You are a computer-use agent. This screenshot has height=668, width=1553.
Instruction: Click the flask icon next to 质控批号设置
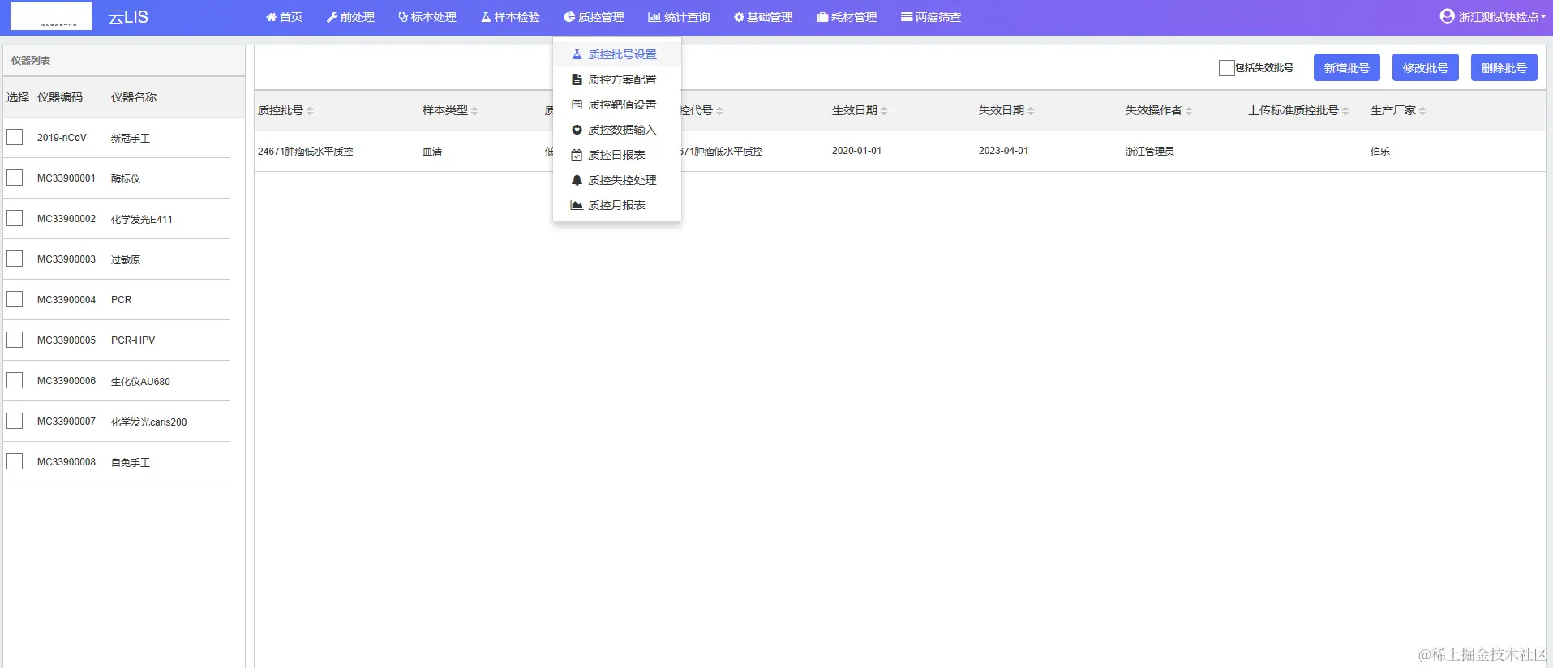pos(577,54)
